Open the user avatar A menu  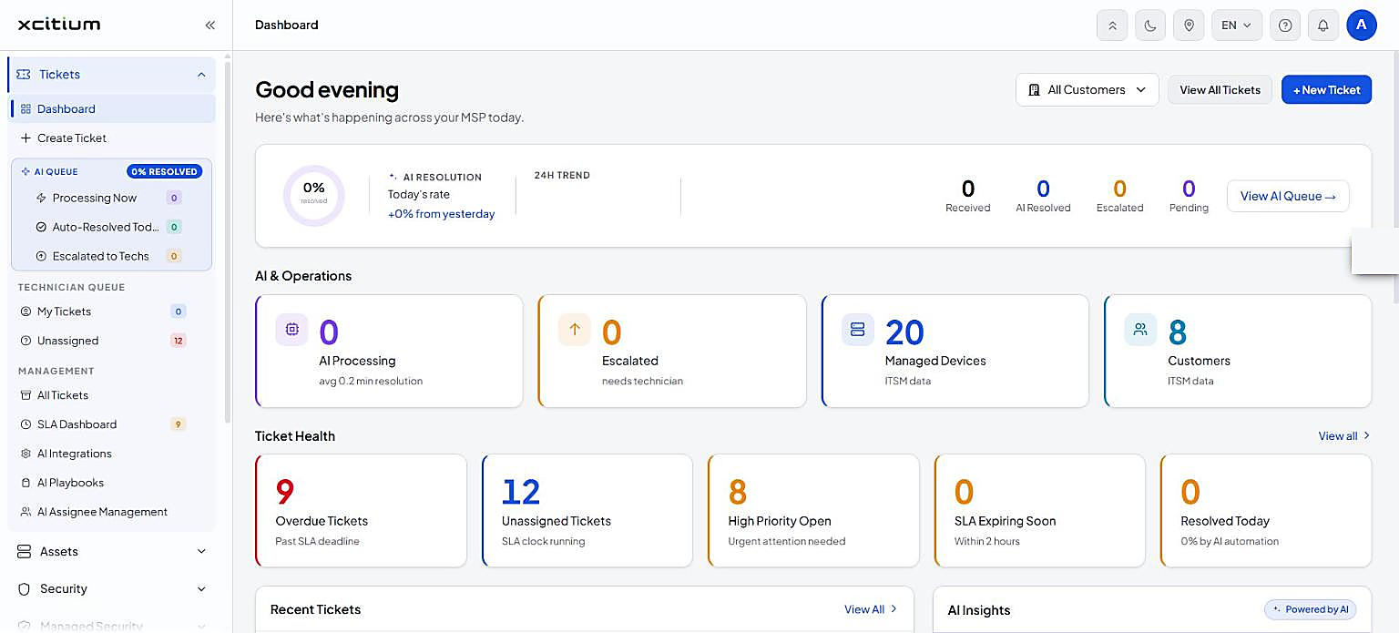coord(1362,25)
